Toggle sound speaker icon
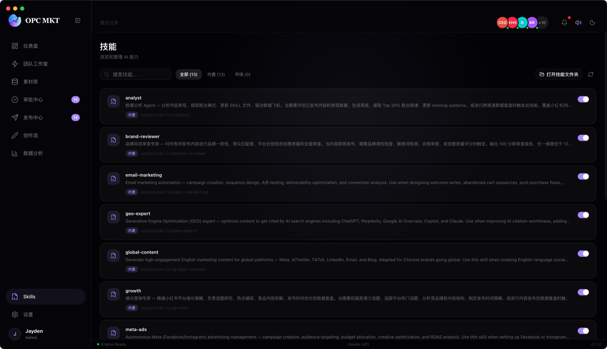Image resolution: width=607 pixels, height=349 pixels. point(579,22)
